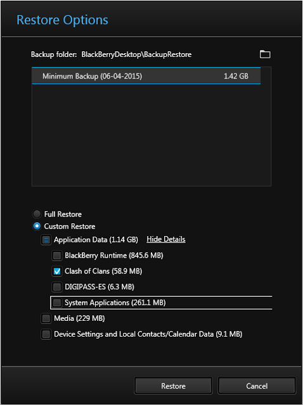Select the Custom Restore radio button
Image resolution: width=303 pixels, height=405 pixels.
tap(37, 227)
